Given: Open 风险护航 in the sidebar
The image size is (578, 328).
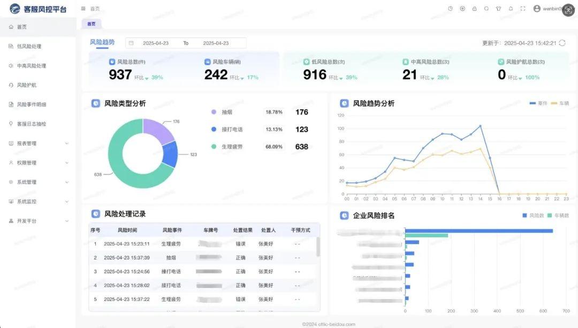Looking at the screenshot, I should [38, 85].
